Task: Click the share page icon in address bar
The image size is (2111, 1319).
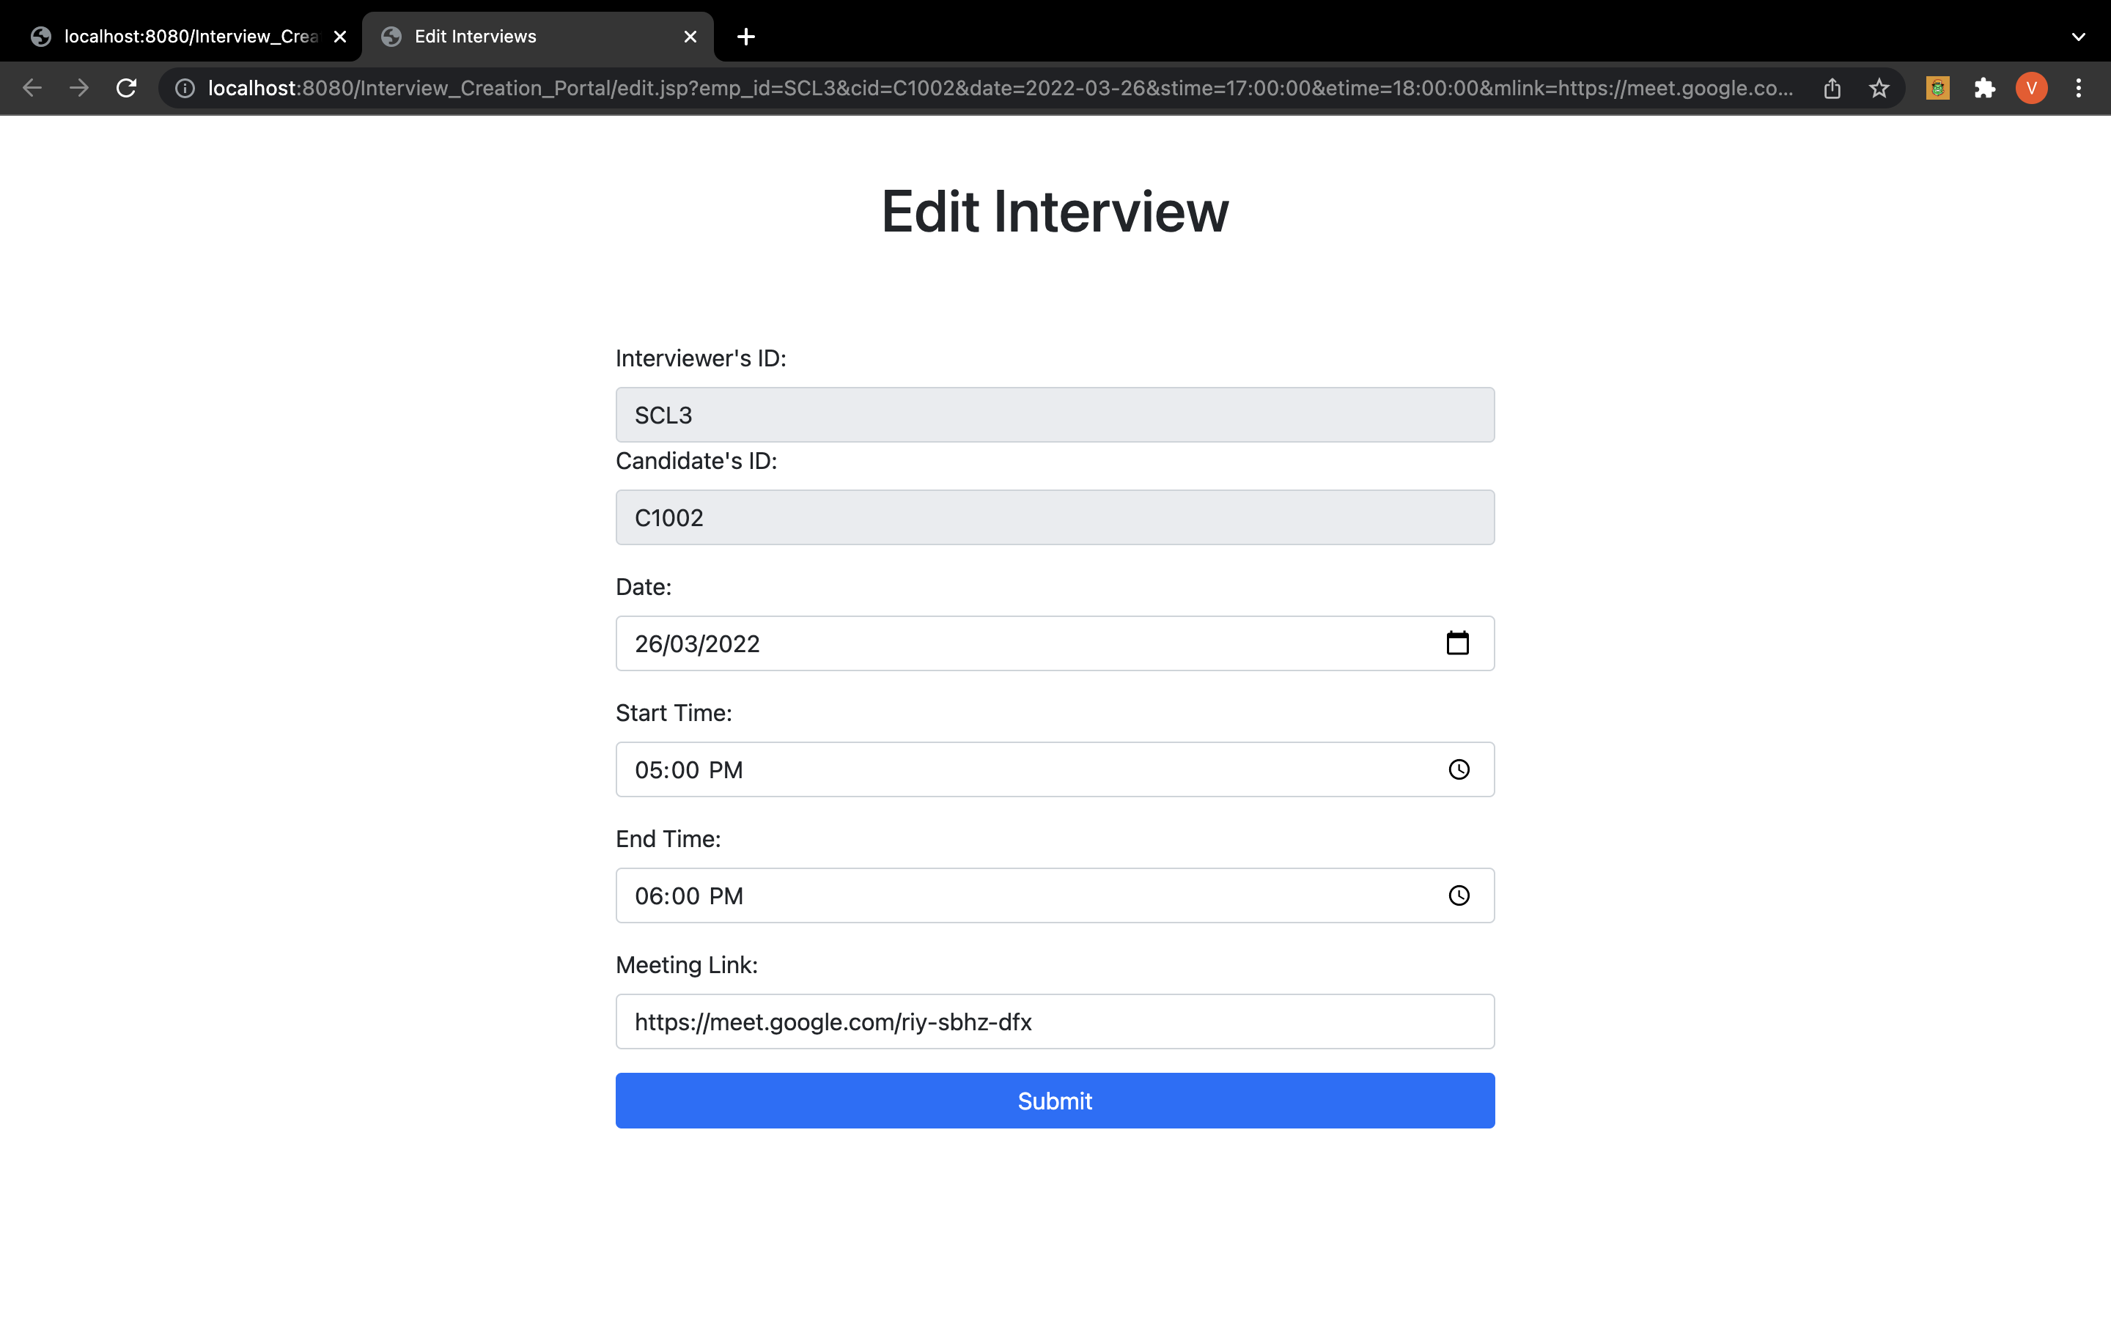Action: [1832, 88]
